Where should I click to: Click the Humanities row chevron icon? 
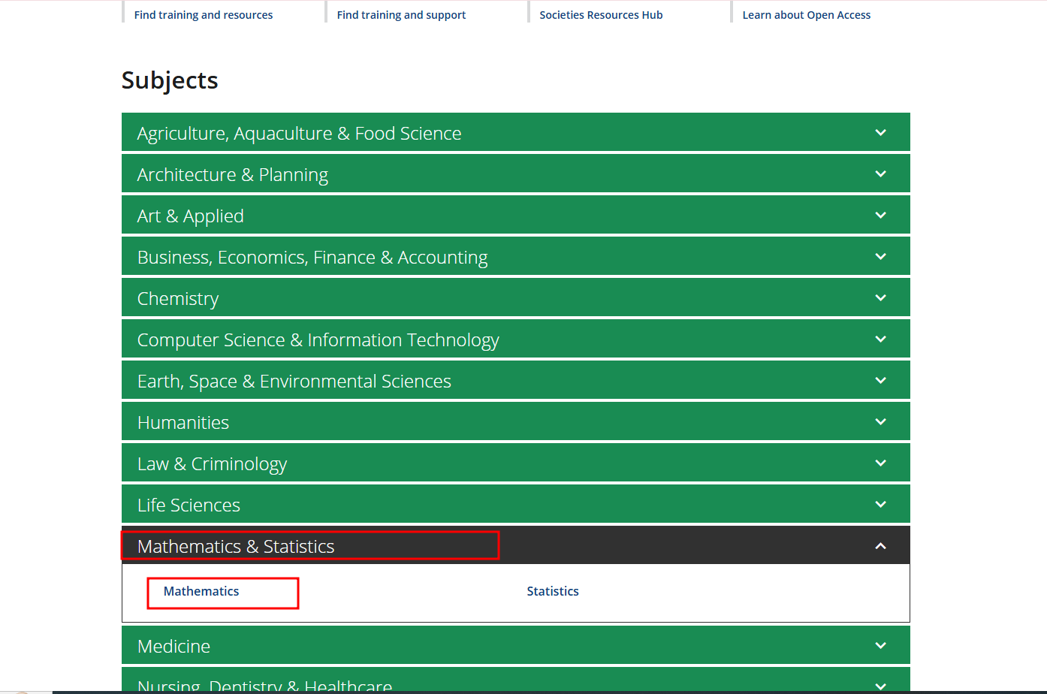(880, 422)
